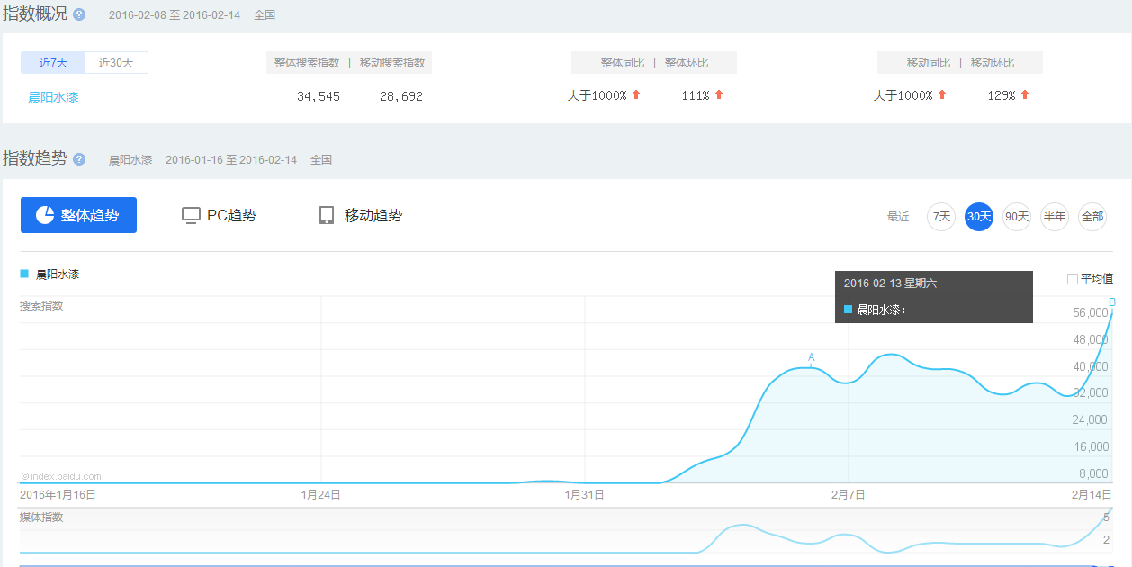This screenshot has height=567, width=1132.
Task: Click the up arrow beside 111%
Action: point(719,94)
